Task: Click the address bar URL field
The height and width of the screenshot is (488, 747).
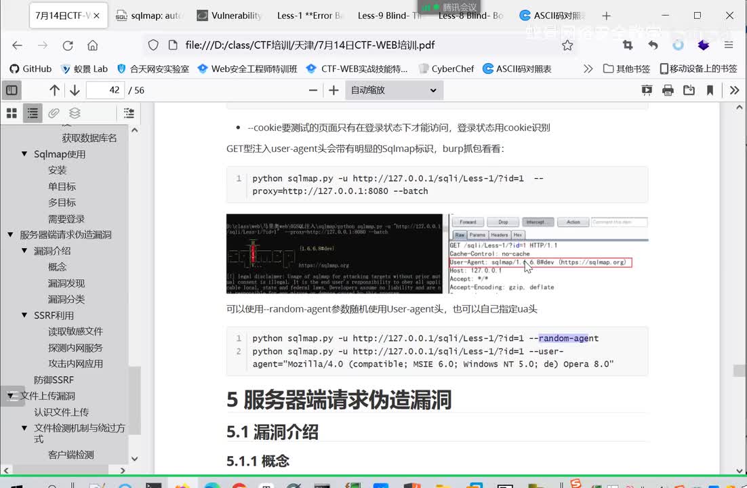Action: click(x=360, y=45)
